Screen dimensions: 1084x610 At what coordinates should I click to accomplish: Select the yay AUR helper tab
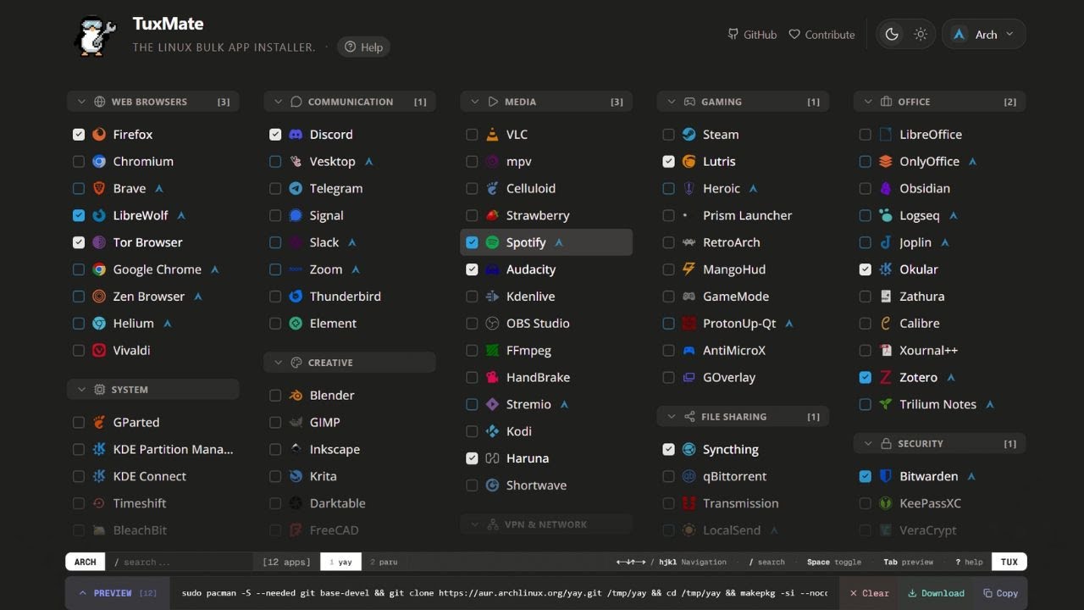click(340, 562)
